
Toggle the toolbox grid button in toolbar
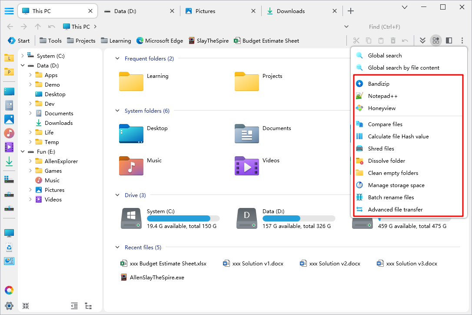(435, 40)
